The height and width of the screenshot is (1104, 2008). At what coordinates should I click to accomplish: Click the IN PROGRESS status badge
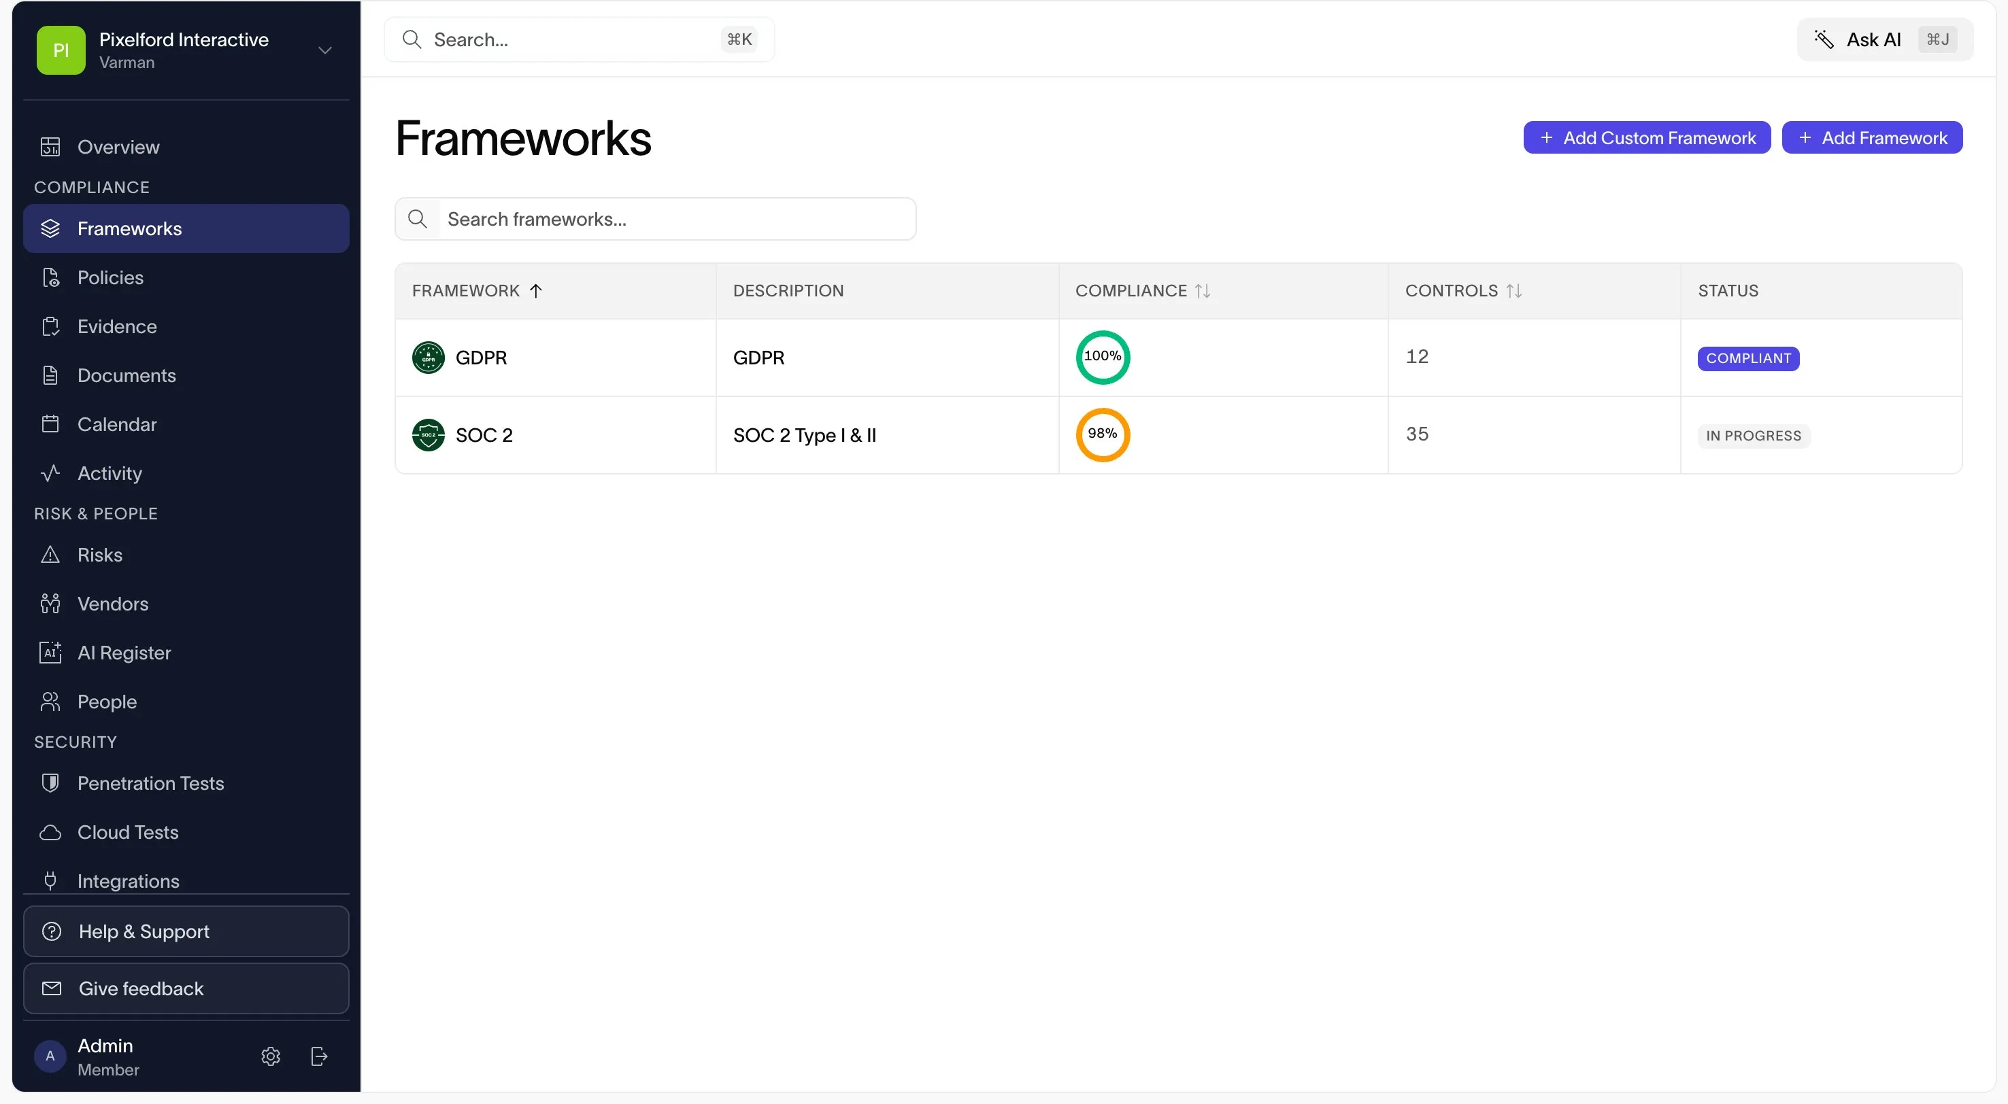click(x=1754, y=436)
